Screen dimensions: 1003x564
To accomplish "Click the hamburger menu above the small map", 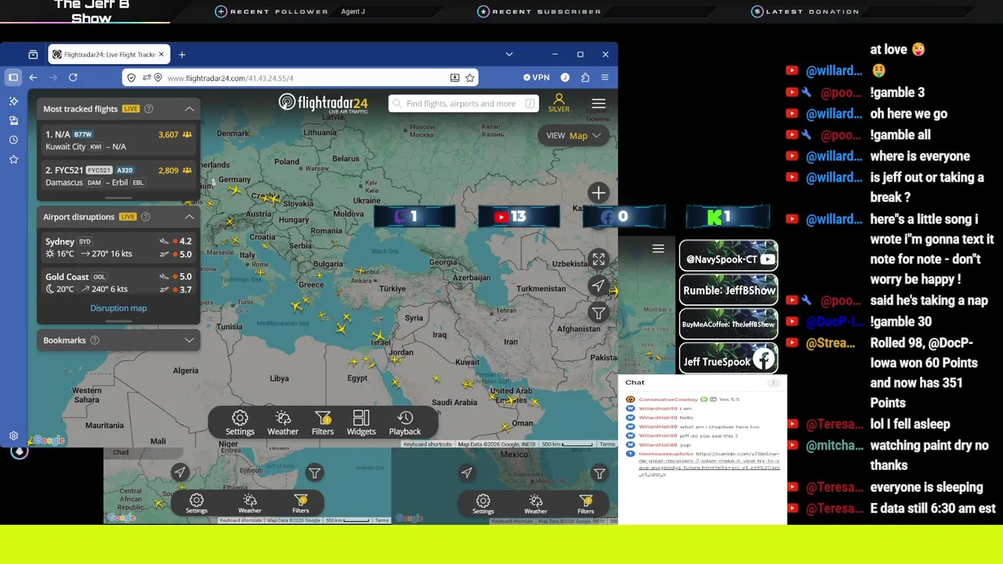I will 658,248.
